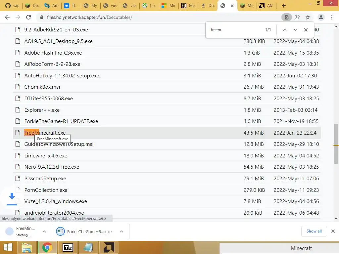This screenshot has height=254, width=339.
Task: Reload the page with the refresh icon
Action: (28, 17)
